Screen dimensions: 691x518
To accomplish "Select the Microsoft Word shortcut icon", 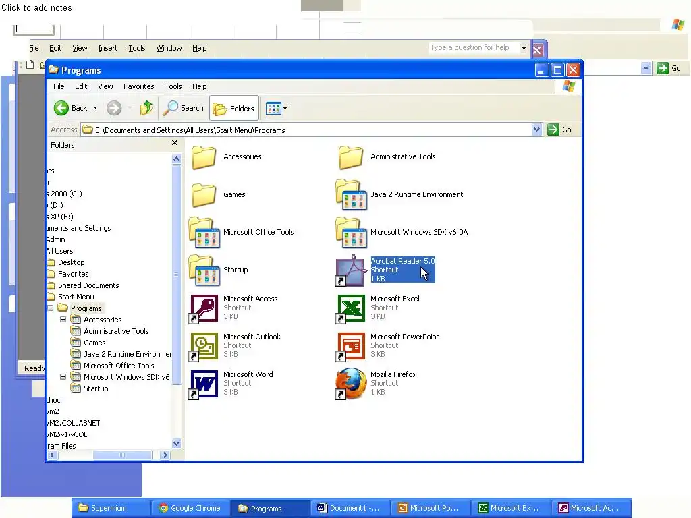I will [x=204, y=384].
